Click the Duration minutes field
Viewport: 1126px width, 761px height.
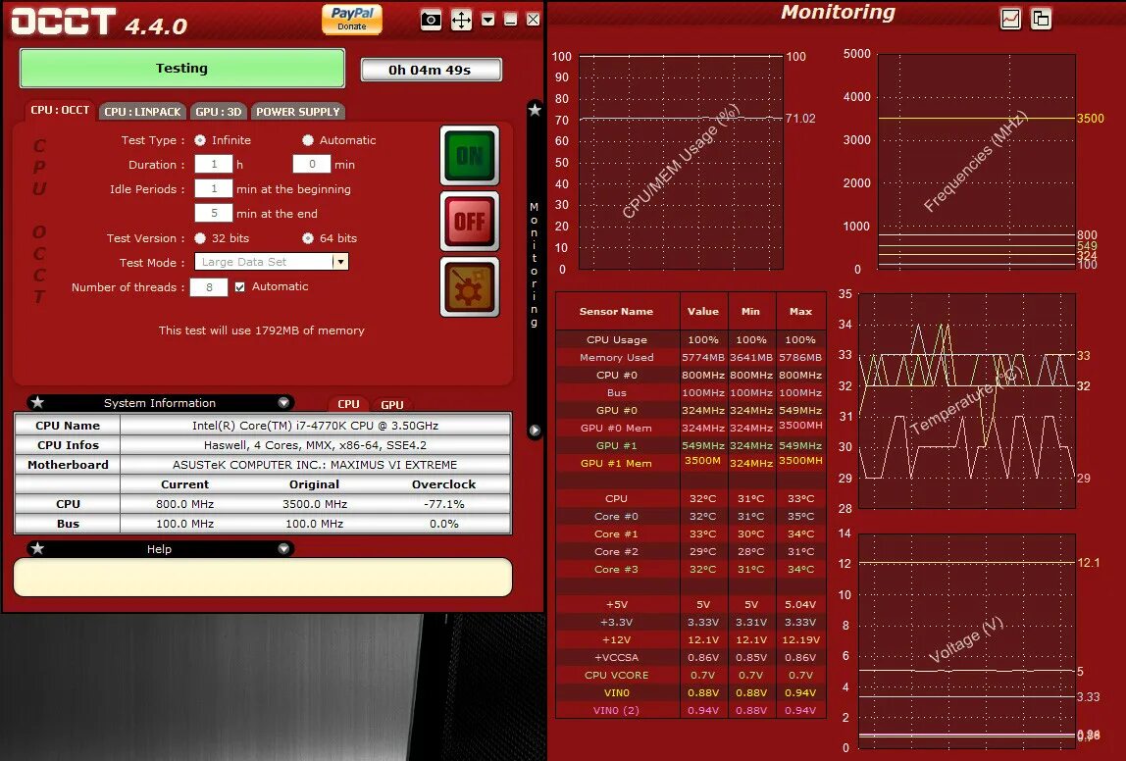click(312, 165)
